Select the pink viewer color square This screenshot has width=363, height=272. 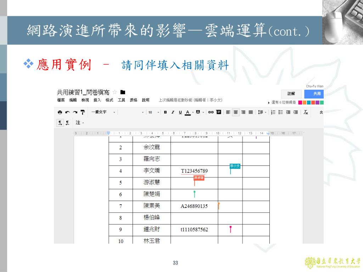300,102
